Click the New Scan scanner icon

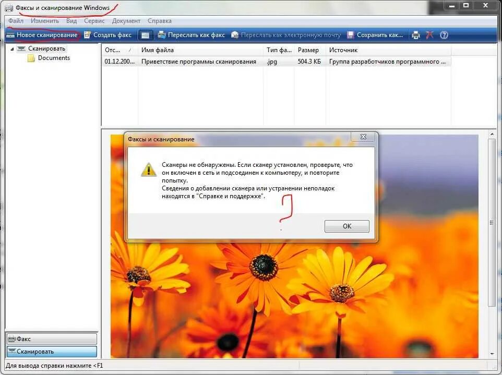tap(10, 35)
